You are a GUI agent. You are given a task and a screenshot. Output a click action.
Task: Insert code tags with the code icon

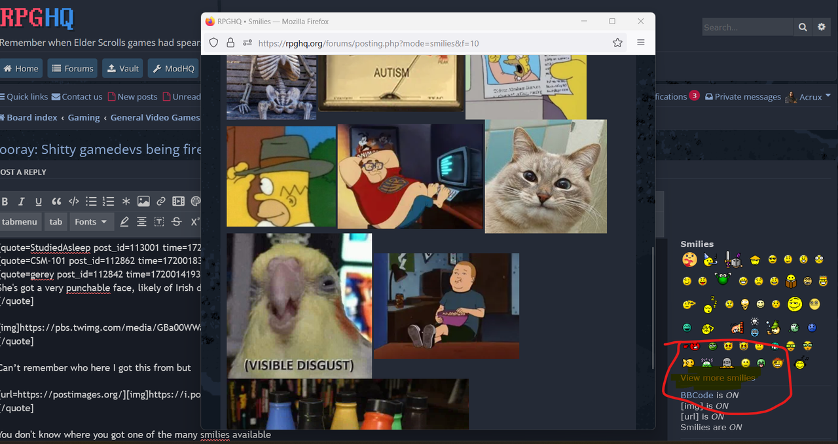point(74,202)
